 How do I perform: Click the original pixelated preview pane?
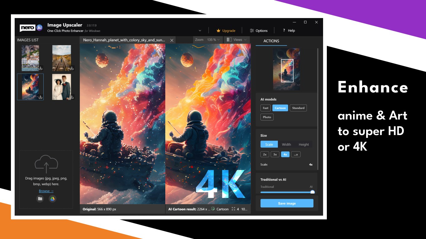point(122,124)
